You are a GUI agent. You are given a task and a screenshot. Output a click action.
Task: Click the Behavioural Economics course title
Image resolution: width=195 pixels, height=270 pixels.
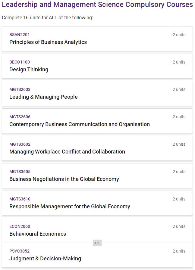[38, 234]
